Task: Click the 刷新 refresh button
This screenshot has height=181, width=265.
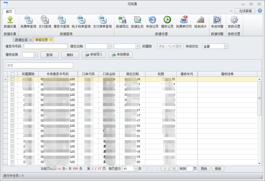Action: pyautogui.click(x=218, y=169)
